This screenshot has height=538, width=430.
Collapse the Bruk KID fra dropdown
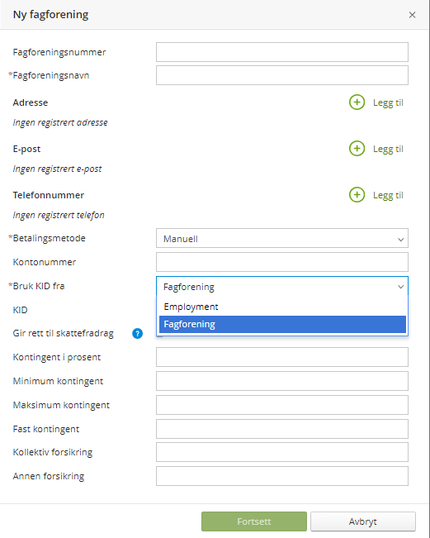(x=282, y=286)
